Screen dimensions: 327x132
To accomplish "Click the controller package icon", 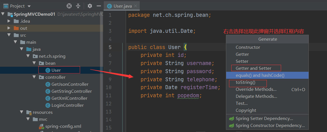I will [x=41, y=77].
